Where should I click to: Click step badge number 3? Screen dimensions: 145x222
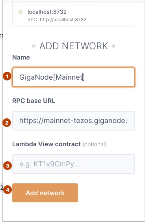click(x=7, y=166)
